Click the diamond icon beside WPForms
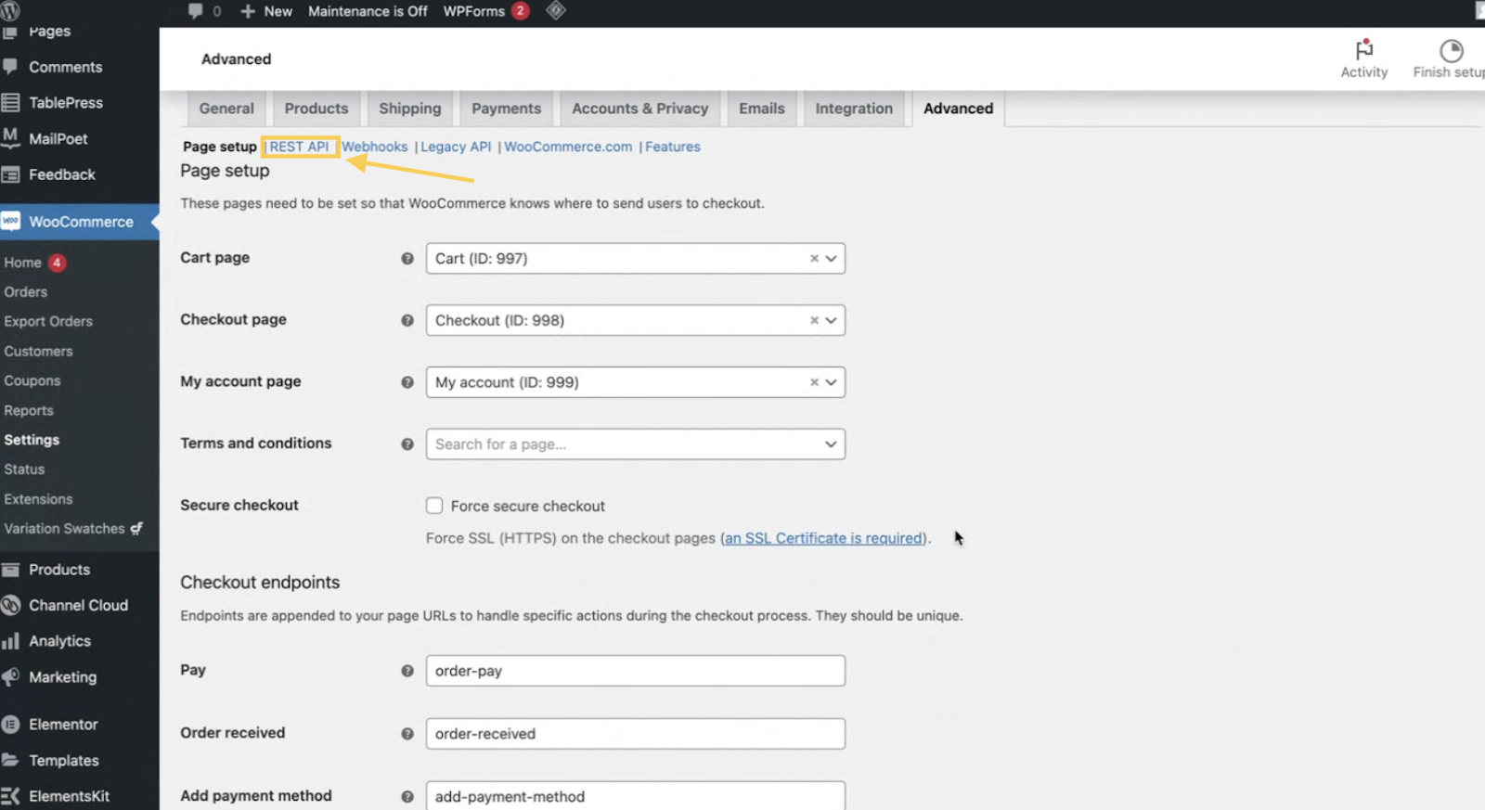The image size is (1485, 810). tap(556, 11)
